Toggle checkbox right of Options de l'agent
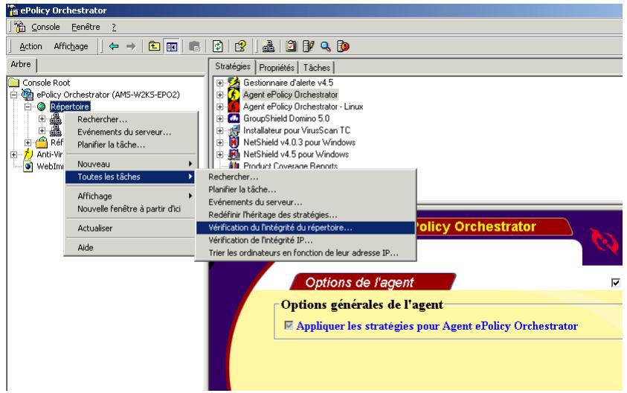This screenshot has width=627, height=393. (x=615, y=283)
